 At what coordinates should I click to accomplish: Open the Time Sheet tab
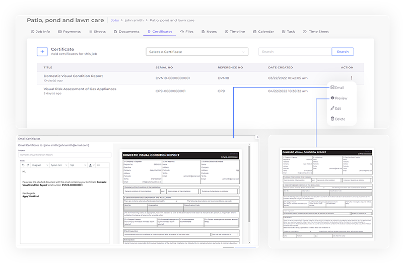point(316,32)
